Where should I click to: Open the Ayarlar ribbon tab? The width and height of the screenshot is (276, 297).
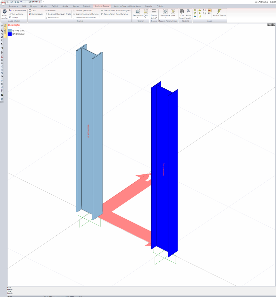76,6
